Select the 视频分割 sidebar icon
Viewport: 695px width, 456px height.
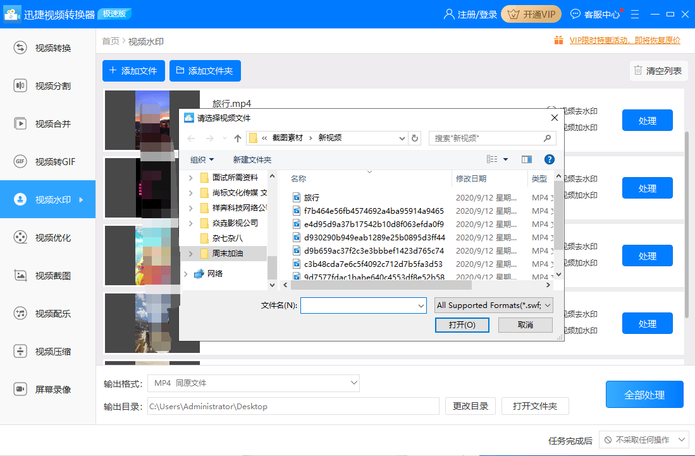click(20, 86)
